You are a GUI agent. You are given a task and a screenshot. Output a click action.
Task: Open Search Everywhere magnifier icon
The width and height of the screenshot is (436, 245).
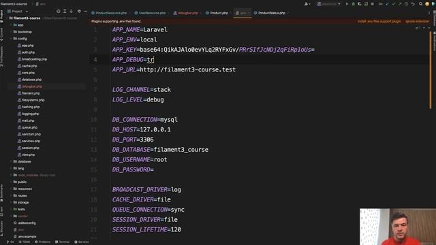tap(421, 4)
